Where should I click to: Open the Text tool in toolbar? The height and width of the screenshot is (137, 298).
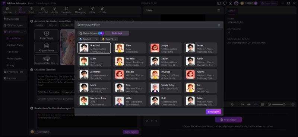coord(32,10)
